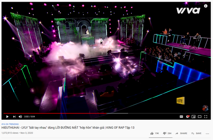Open the #16 ON TRENDING link
This screenshot has height=140, width=213.
coord(10,124)
